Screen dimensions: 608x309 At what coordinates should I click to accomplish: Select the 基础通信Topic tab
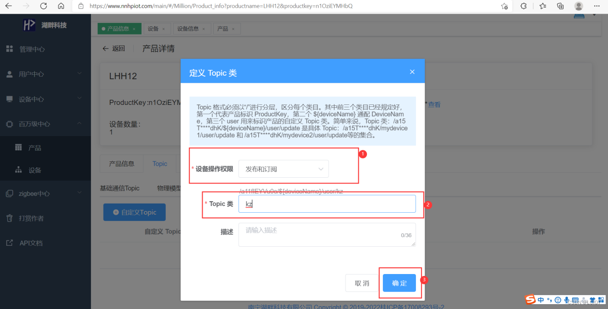pos(119,188)
